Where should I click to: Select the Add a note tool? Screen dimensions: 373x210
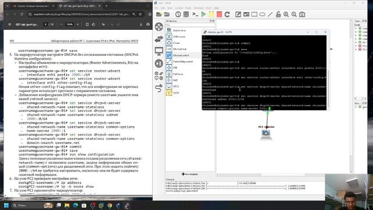click(238, 15)
